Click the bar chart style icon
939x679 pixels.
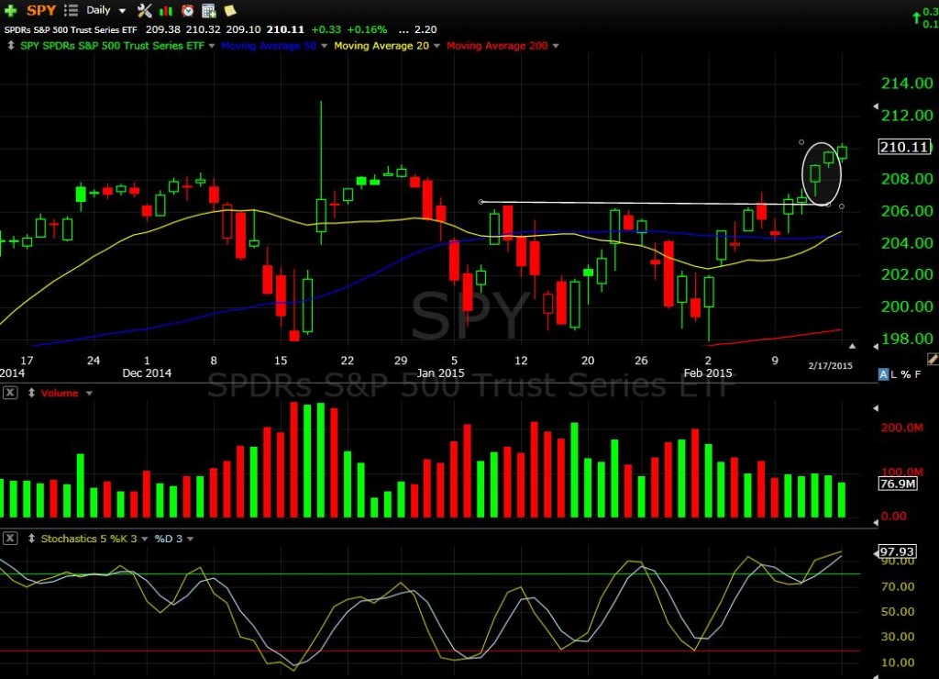(x=166, y=11)
